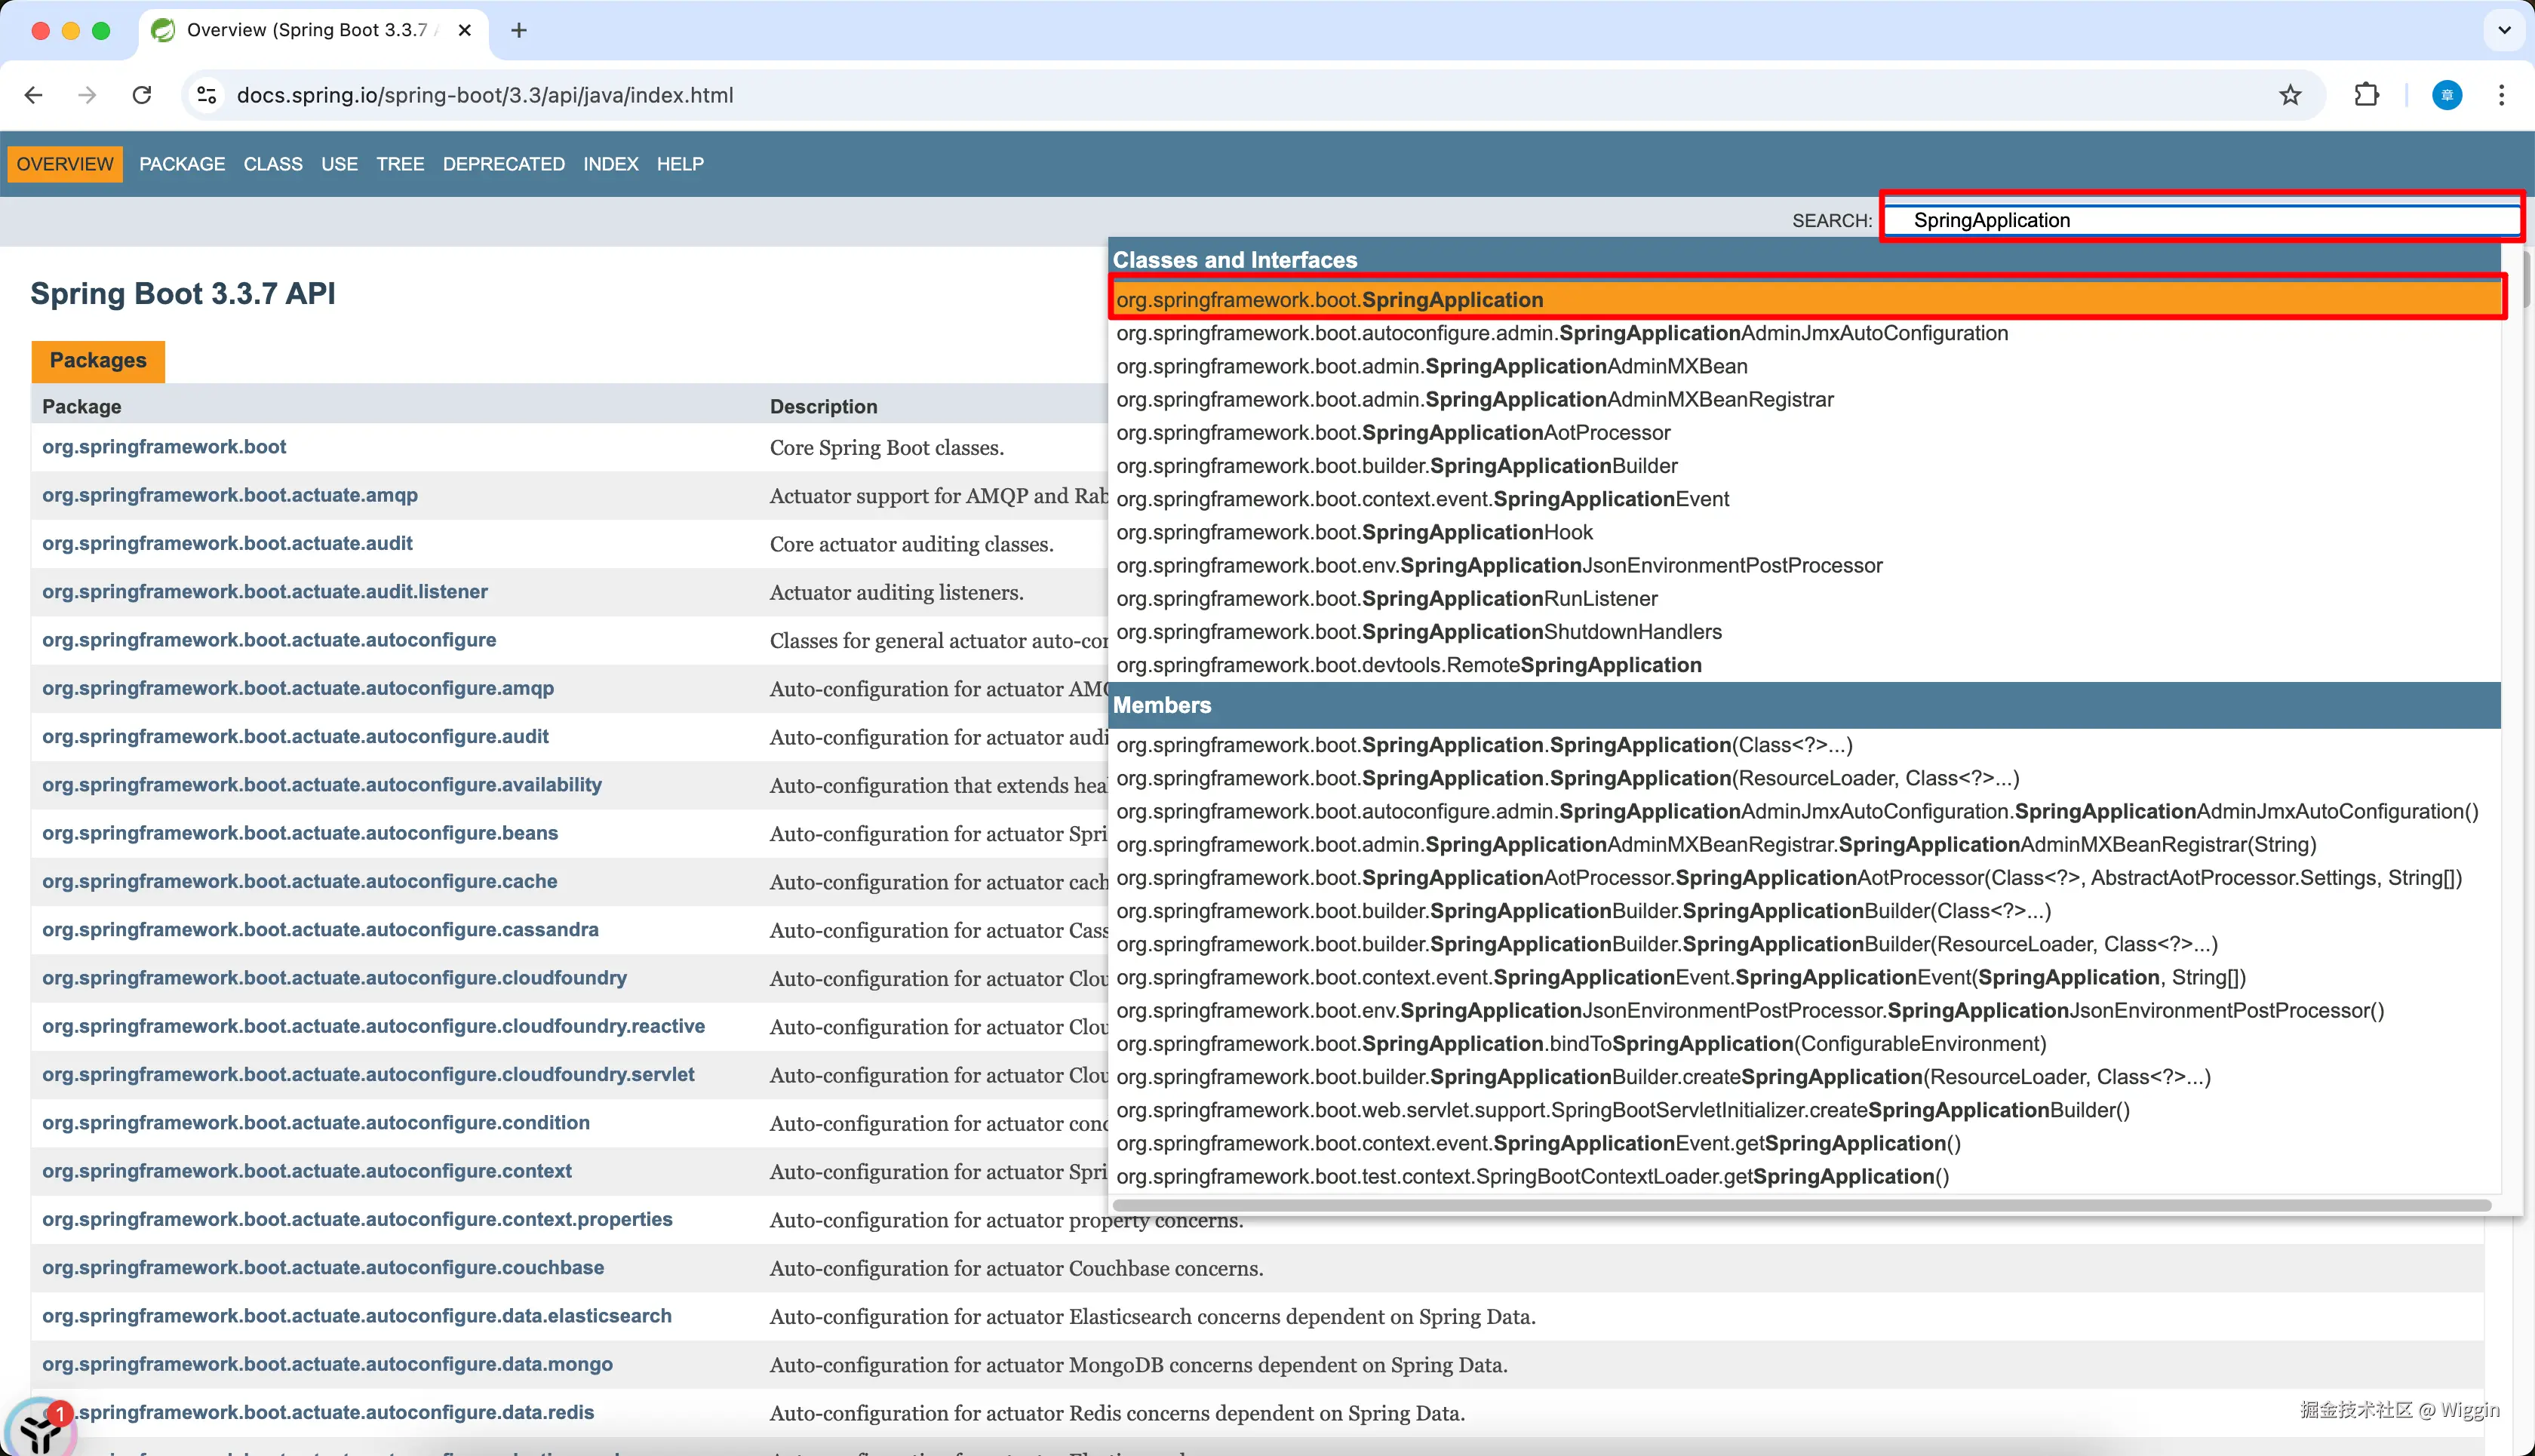
Task: Choose SpringApplicationBuilder class from results
Action: [x=1396, y=466]
